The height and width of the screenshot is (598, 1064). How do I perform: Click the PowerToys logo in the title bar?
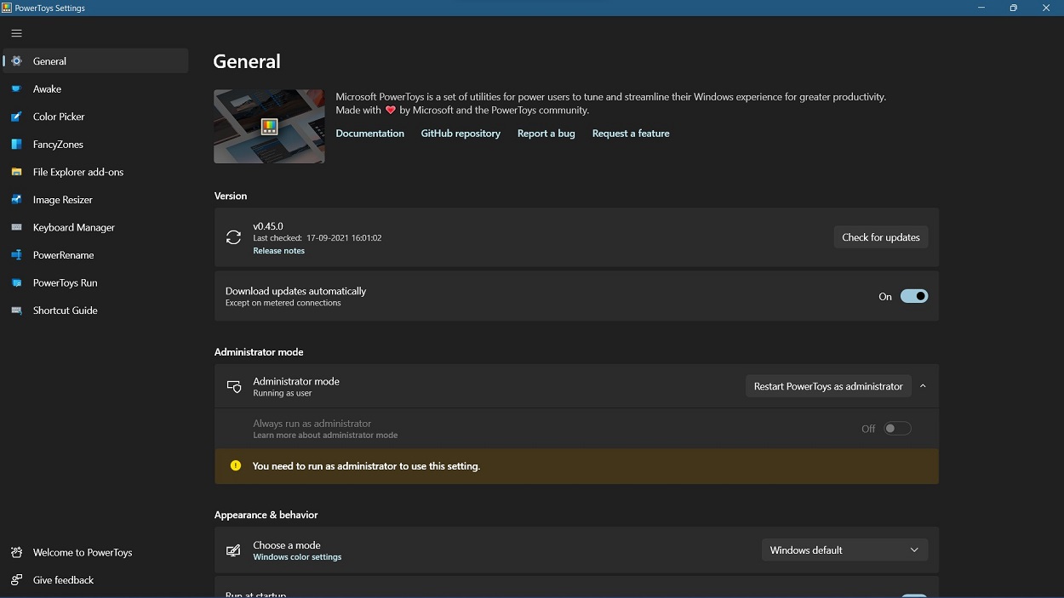click(x=7, y=8)
